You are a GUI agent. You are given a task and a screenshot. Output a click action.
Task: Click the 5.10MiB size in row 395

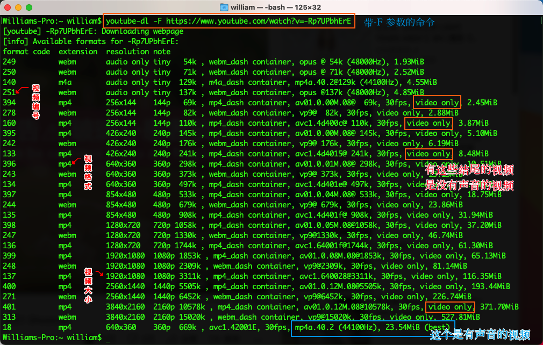pos(482,134)
